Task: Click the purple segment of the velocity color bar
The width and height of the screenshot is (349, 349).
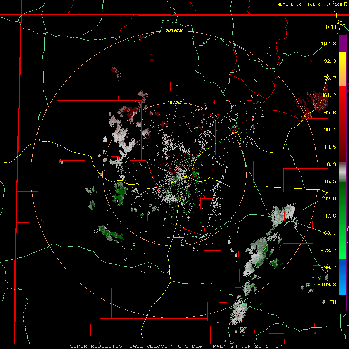Action: click(x=342, y=43)
